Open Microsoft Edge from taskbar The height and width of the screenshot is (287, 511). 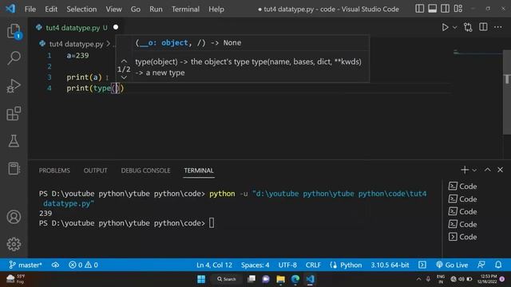click(x=295, y=279)
